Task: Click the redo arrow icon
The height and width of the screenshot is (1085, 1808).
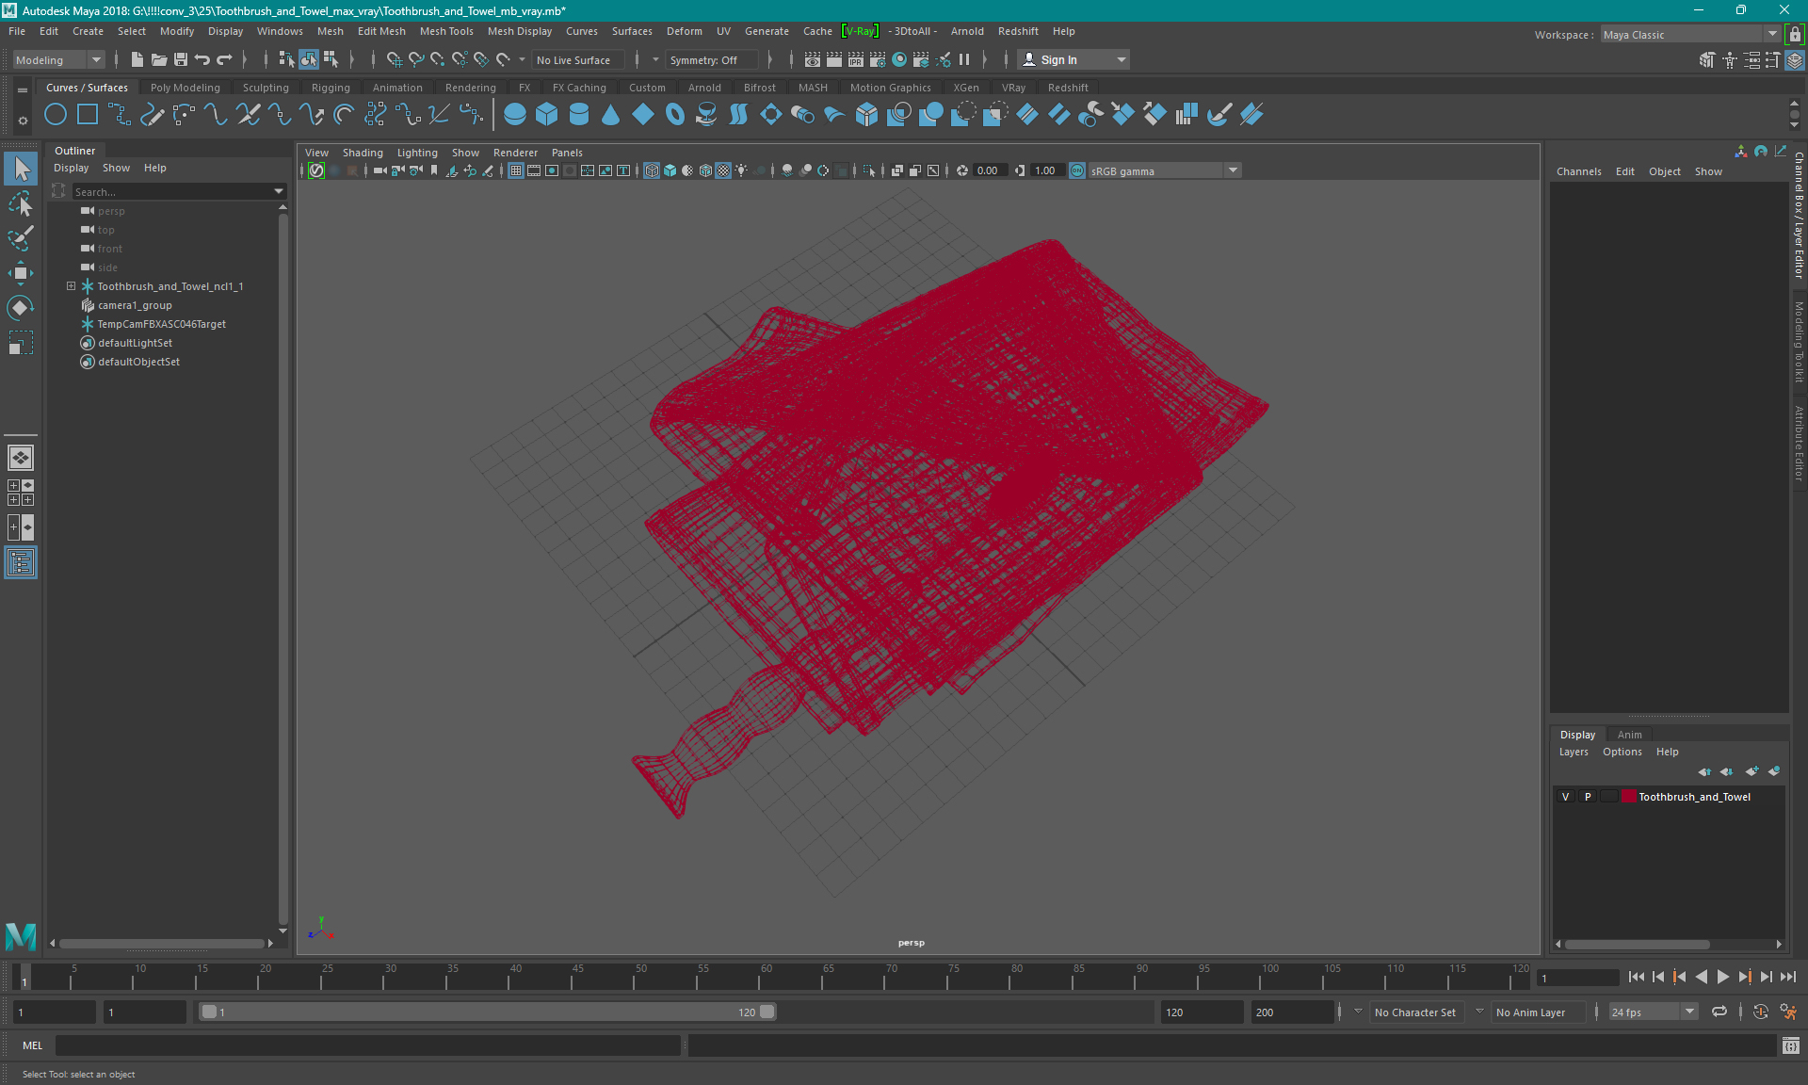Action: click(x=224, y=59)
